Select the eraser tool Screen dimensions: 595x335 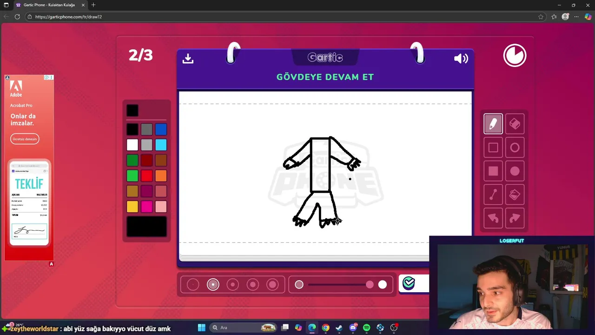515,124
